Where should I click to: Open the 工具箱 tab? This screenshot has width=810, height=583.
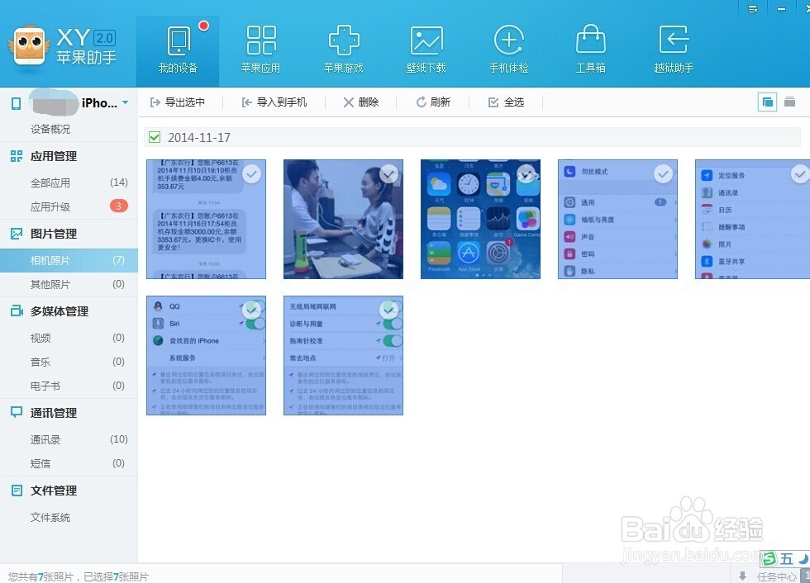click(591, 50)
